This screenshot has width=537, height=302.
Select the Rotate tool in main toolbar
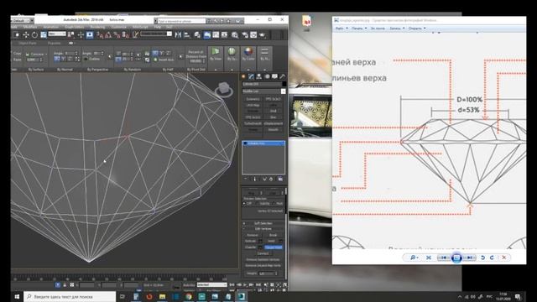point(34,35)
